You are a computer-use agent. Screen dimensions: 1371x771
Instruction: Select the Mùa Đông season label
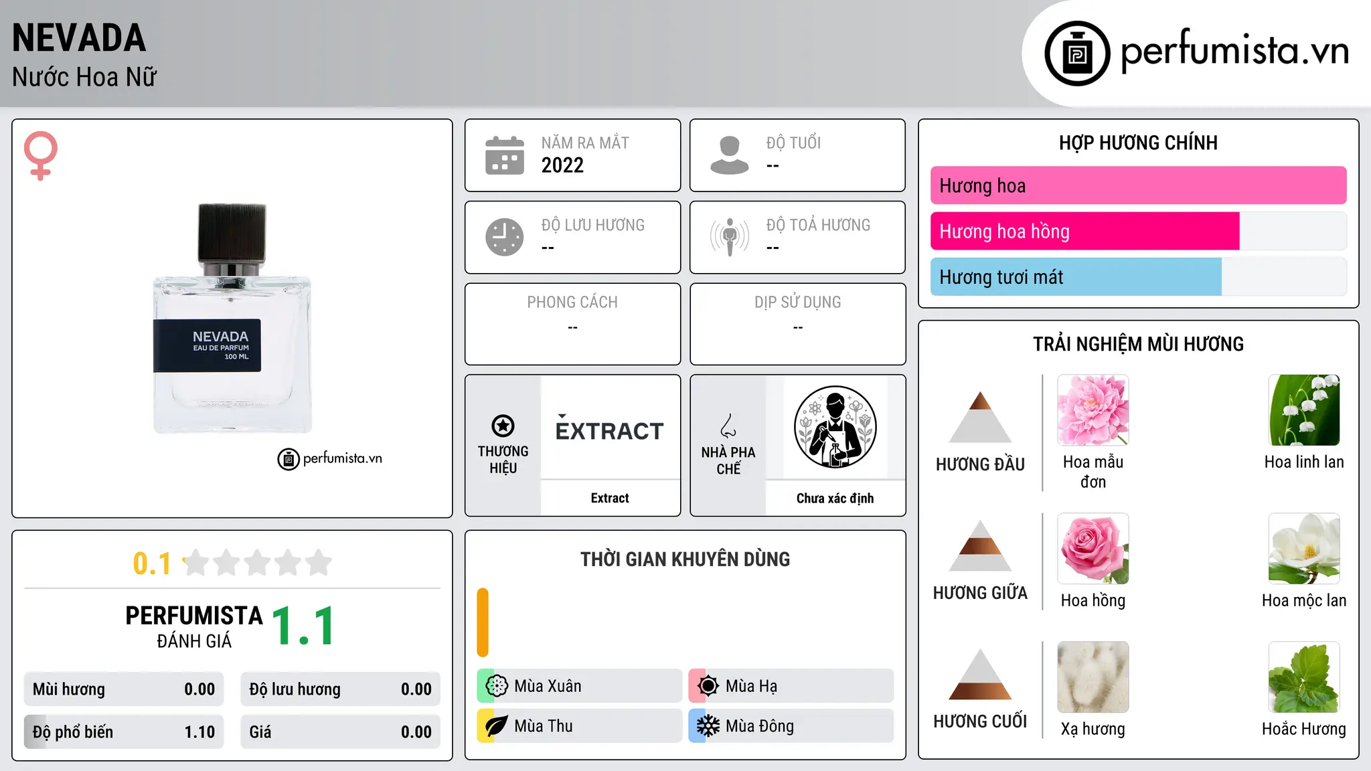(x=760, y=726)
